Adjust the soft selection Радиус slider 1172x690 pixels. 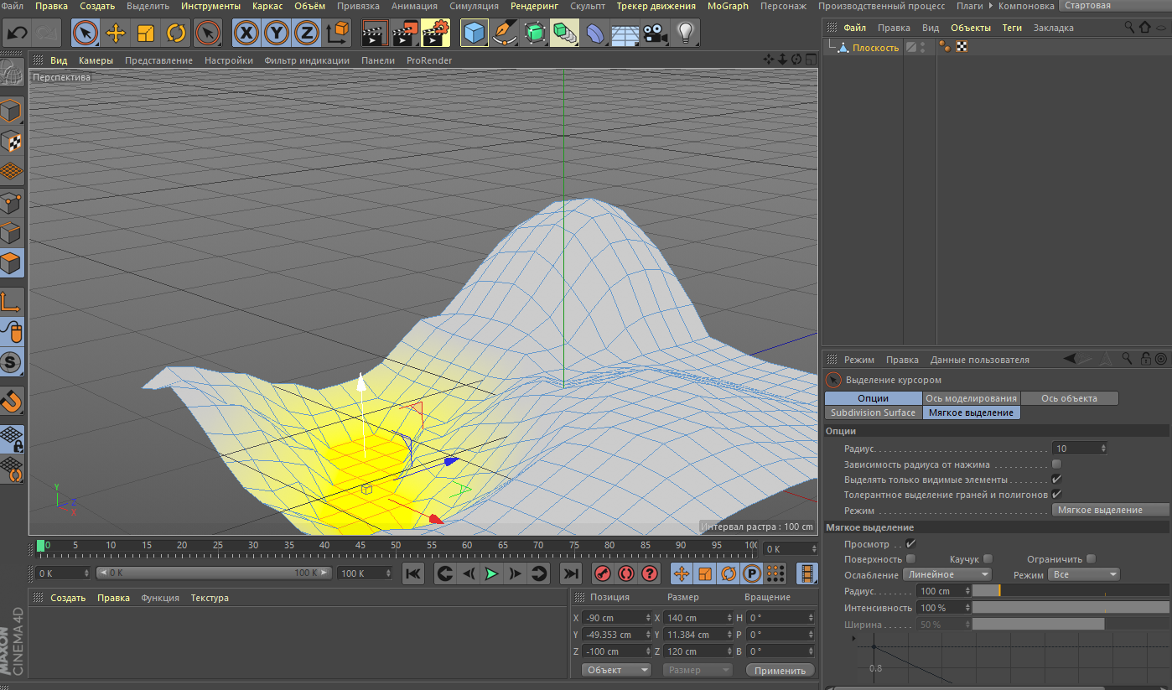click(x=1071, y=591)
